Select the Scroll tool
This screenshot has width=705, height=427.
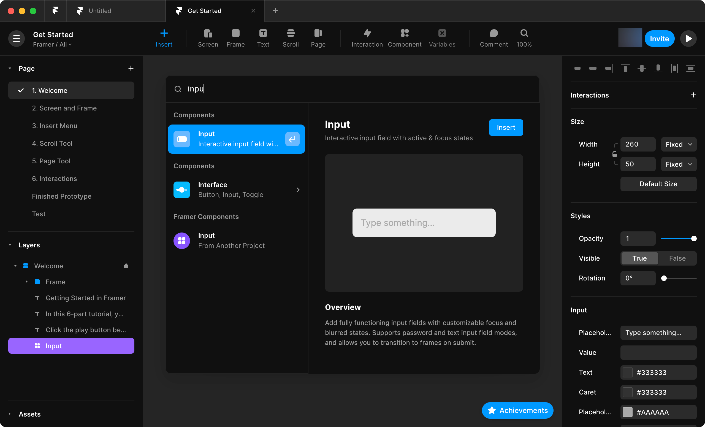tap(291, 38)
